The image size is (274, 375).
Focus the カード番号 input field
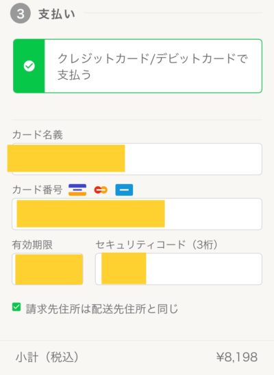[137, 214]
